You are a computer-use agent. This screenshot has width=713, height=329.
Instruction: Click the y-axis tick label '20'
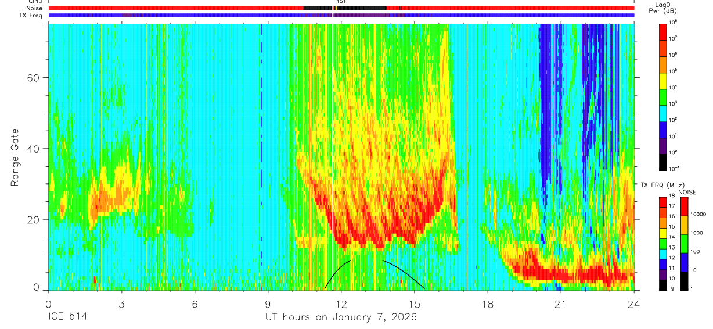tap(34, 219)
